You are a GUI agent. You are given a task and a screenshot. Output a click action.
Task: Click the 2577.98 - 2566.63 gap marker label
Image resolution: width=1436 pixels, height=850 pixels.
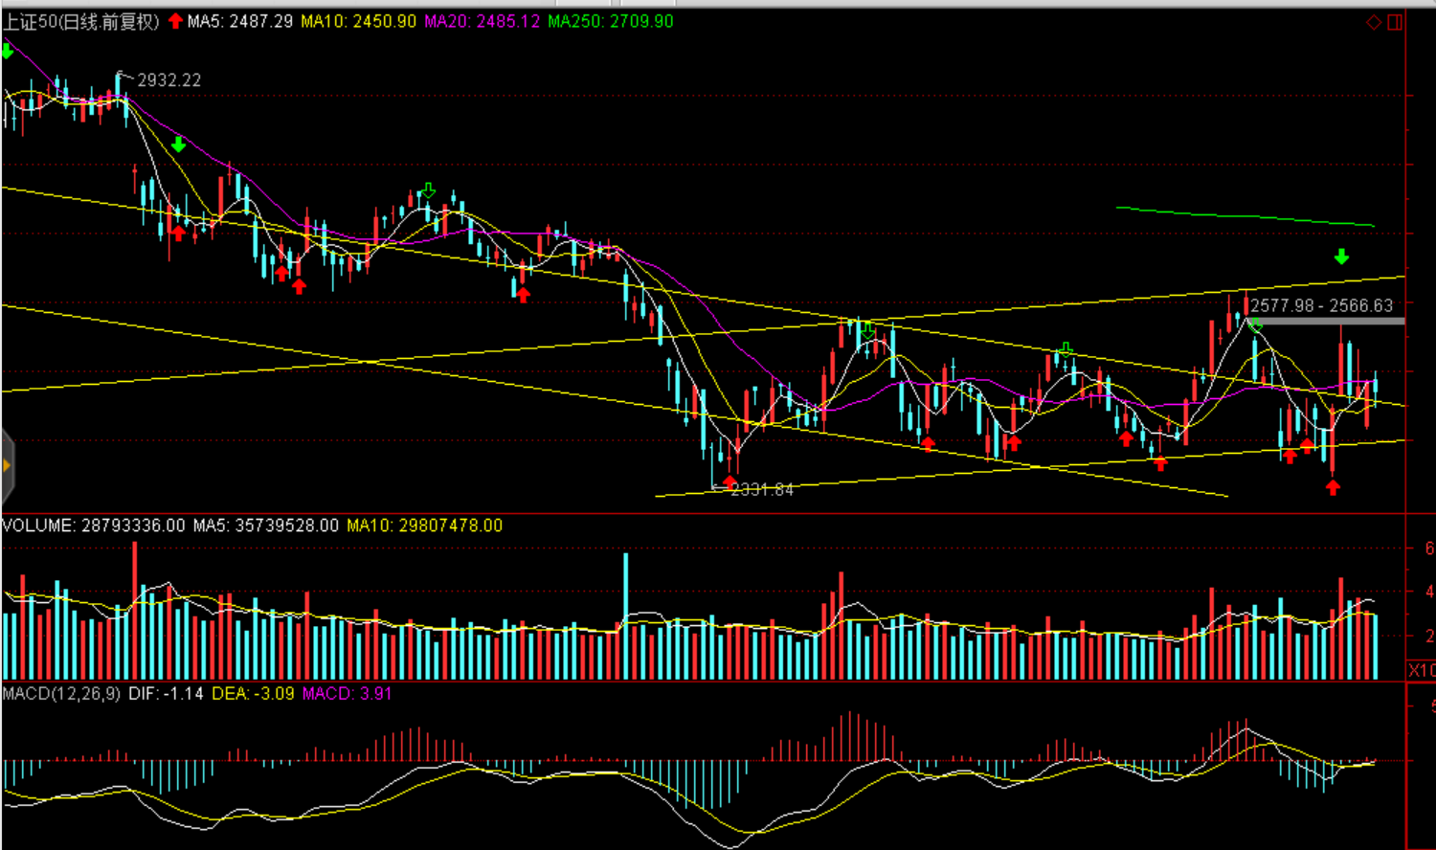point(1321,305)
